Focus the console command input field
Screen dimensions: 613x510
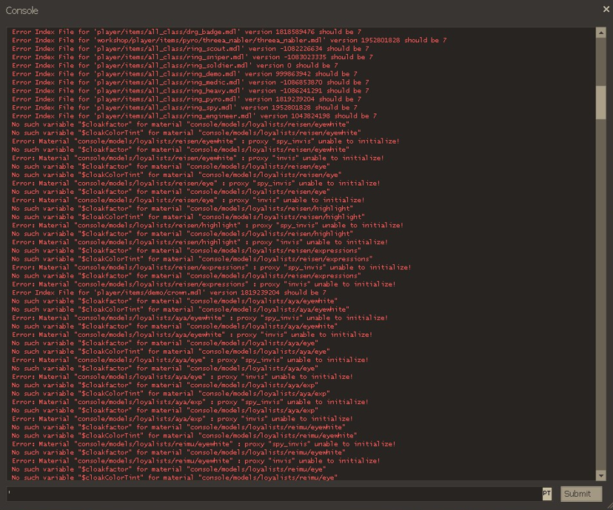(x=274, y=494)
